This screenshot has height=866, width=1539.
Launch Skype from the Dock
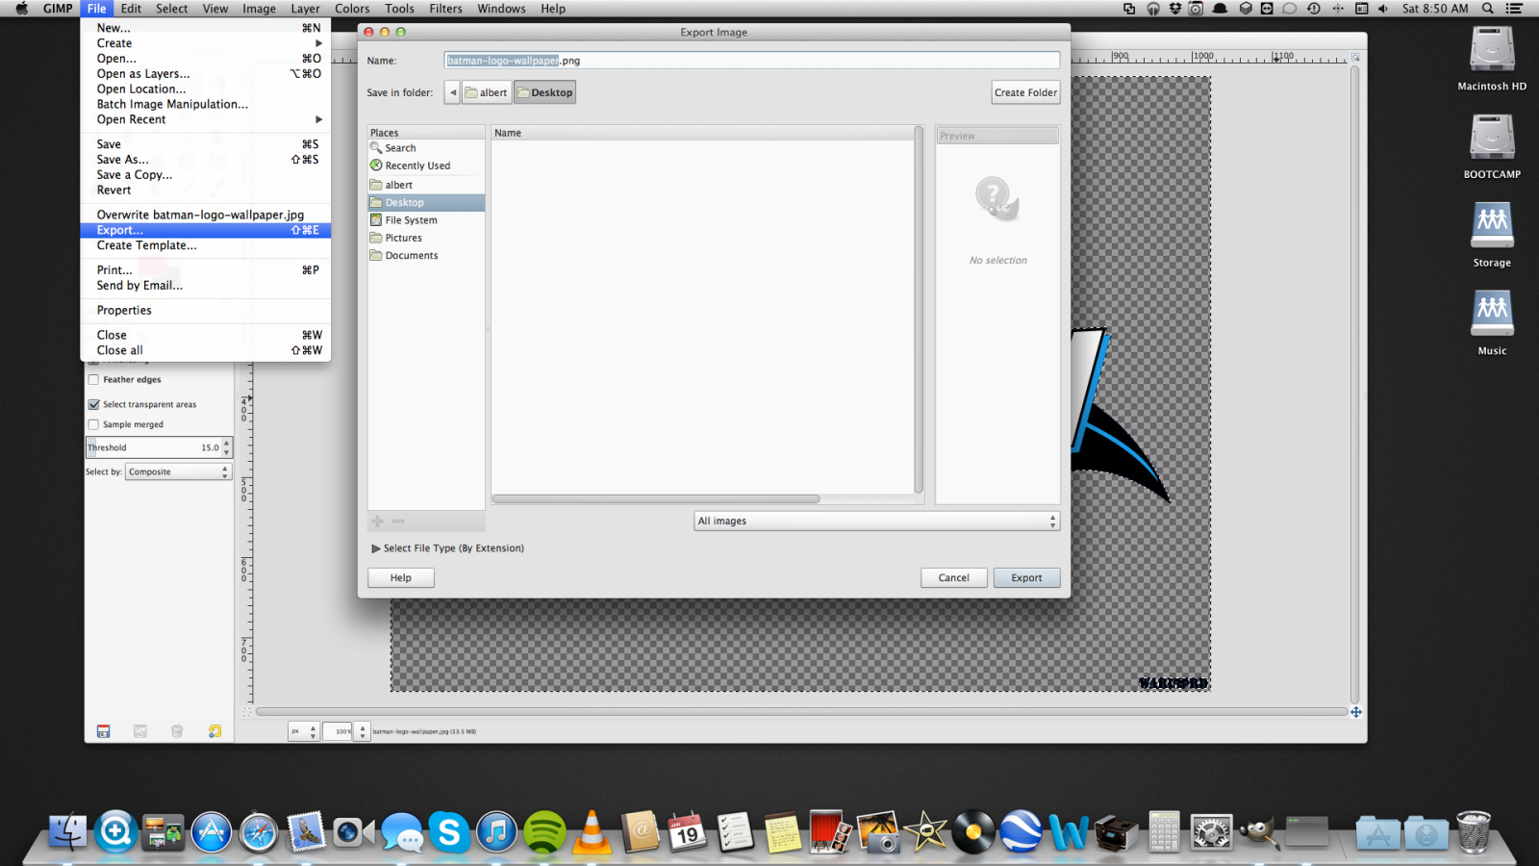tap(449, 832)
